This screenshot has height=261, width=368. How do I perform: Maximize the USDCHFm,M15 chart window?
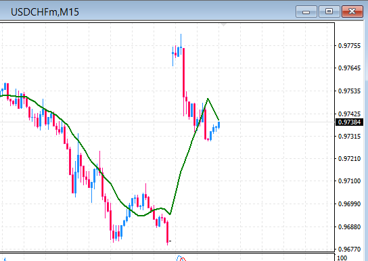click(x=329, y=11)
